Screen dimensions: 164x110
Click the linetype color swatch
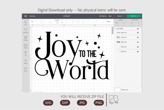[51, 22]
